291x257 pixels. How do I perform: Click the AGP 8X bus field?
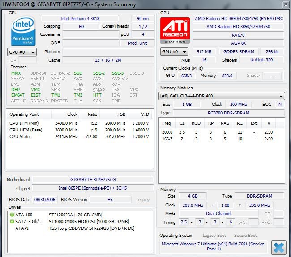coord(238,43)
